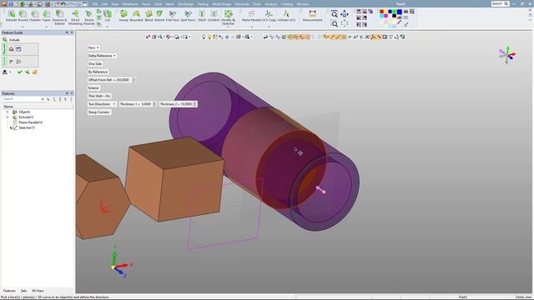The image size is (534, 300).
Task: Open the dropdown arrow beneath Cut
Action: 108,26
